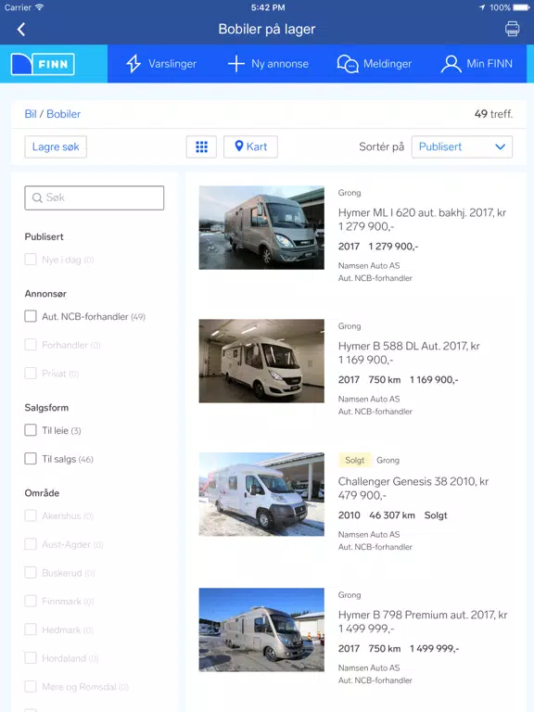
Task: Open Hymer ML I 620 listing title
Action: (422, 220)
